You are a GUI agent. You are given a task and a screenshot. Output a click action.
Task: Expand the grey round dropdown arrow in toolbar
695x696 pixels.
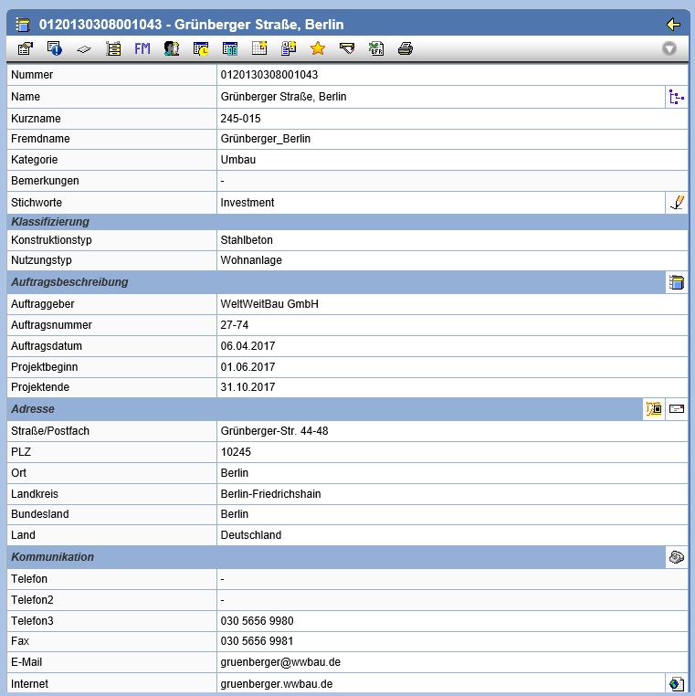coord(669,48)
